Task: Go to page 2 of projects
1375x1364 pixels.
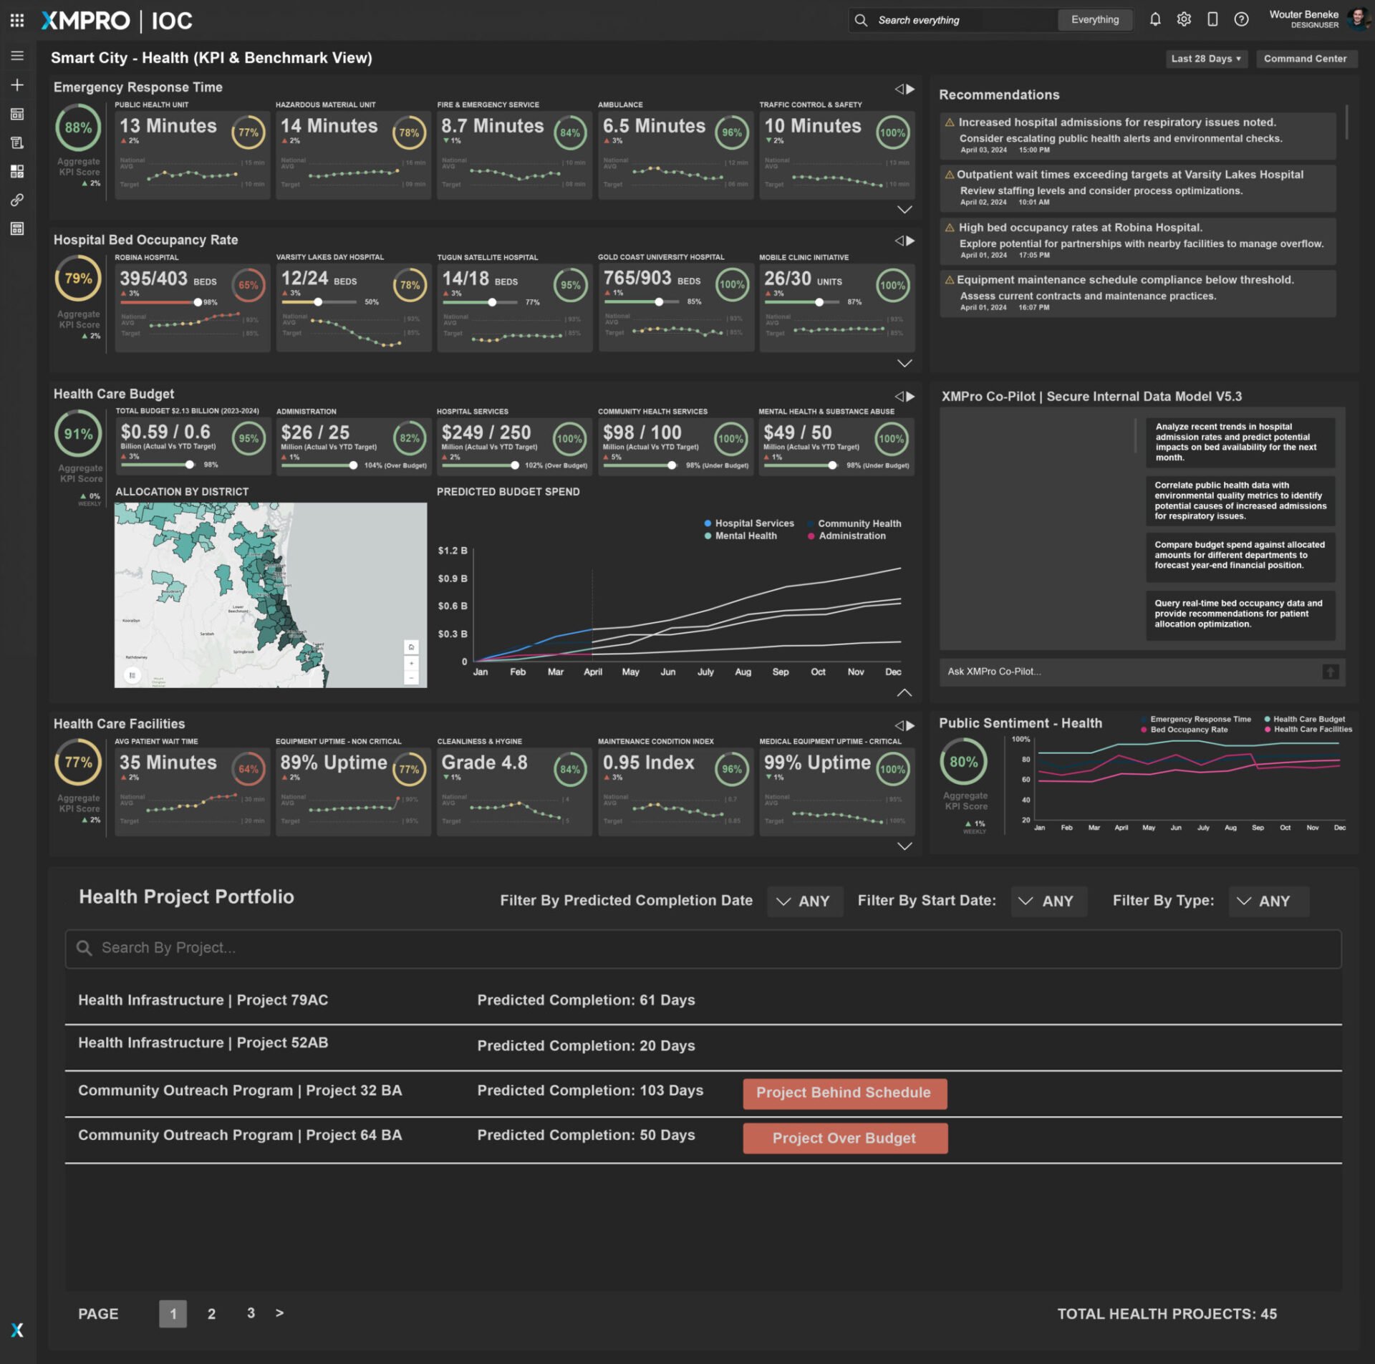Action: 211,1314
